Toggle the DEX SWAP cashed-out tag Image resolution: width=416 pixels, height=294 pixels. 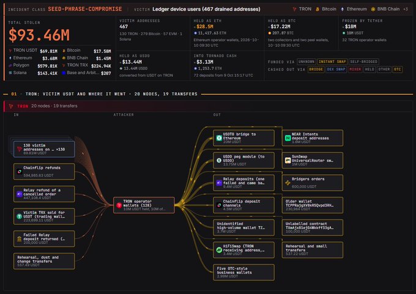pos(336,70)
